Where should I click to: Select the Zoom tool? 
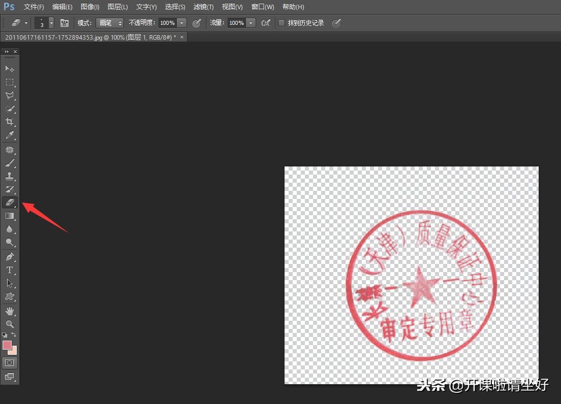click(x=10, y=324)
